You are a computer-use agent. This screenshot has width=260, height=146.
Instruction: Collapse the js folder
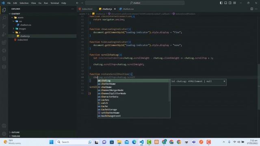coord(42,32)
